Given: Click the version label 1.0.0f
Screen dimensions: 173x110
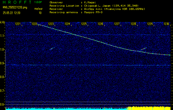Looking at the screenshot, I should click(x=38, y=2).
